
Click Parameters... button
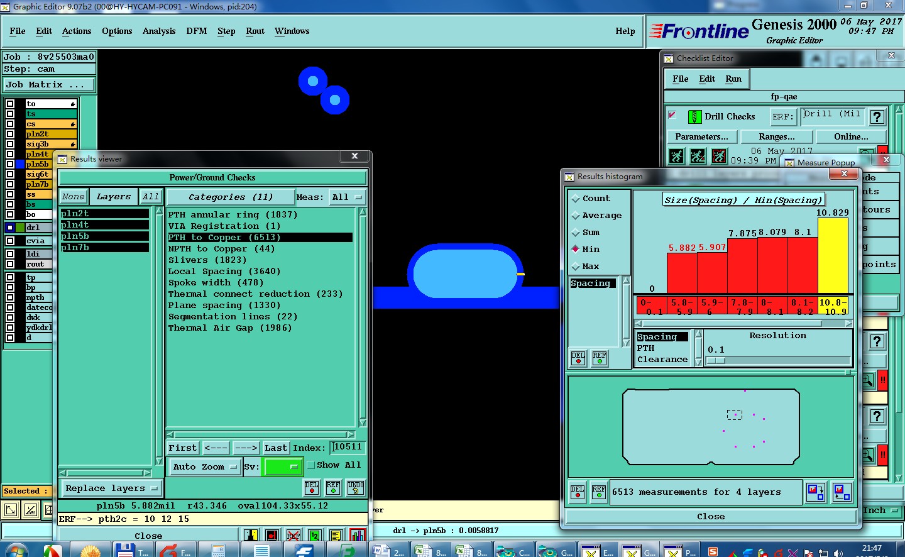click(x=701, y=136)
